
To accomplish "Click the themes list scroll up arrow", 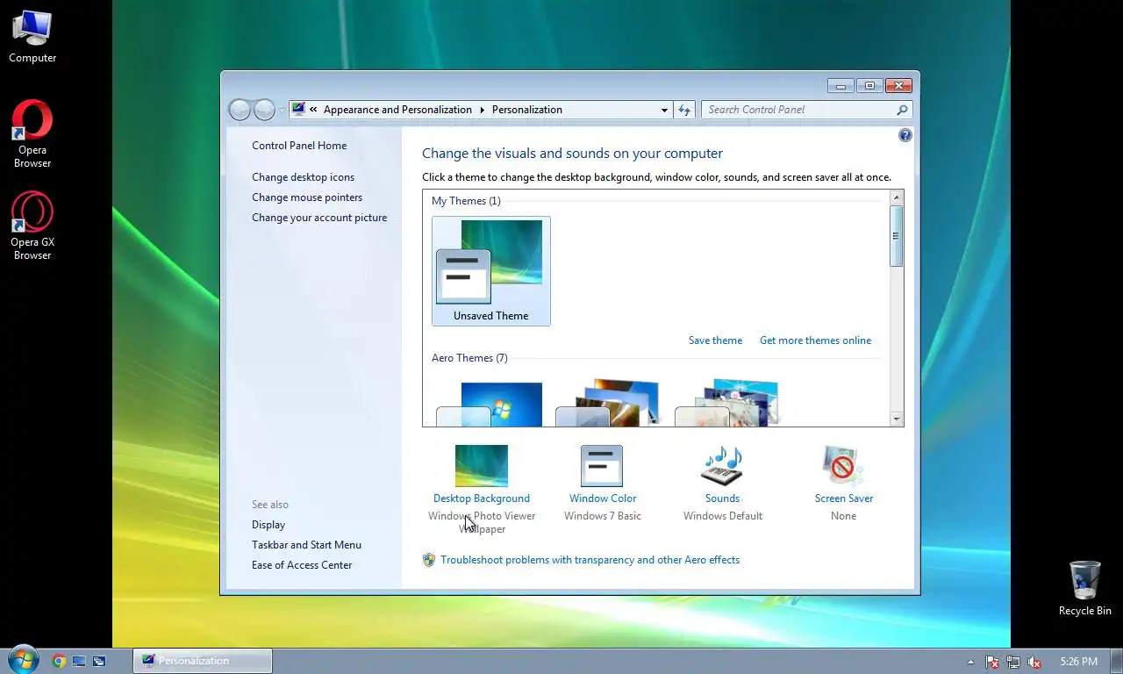I will pos(896,197).
